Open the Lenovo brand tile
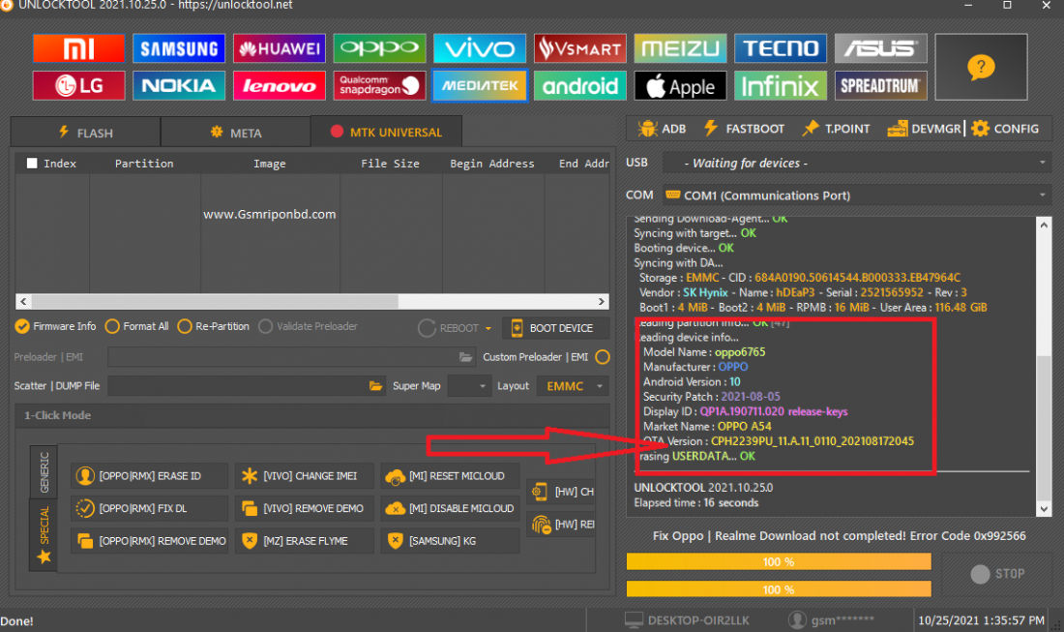Screen dimensions: 1064x632 click(279, 85)
